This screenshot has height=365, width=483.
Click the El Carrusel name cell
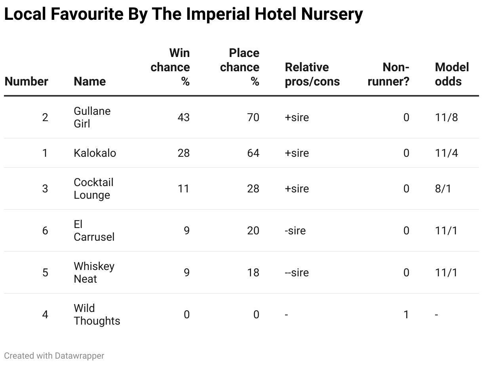point(94,231)
